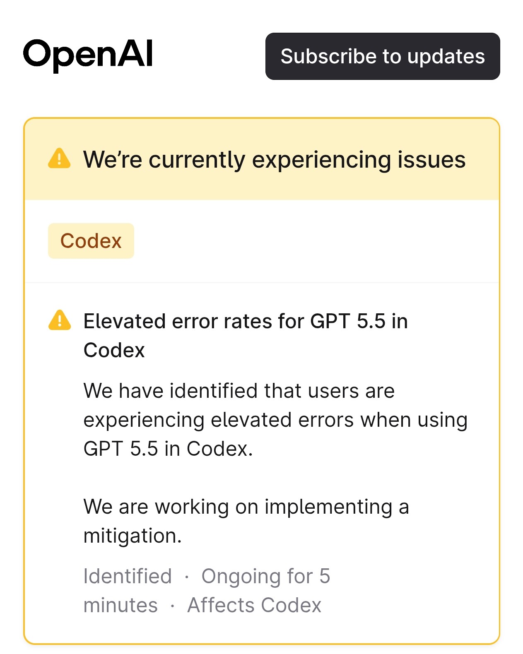Open the Codex component tag
This screenshot has height=654, width=523.
[91, 241]
